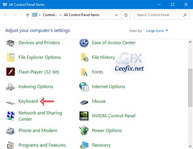Open Devices and Printers link
Image resolution: width=193 pixels, height=149 pixels.
39,43
